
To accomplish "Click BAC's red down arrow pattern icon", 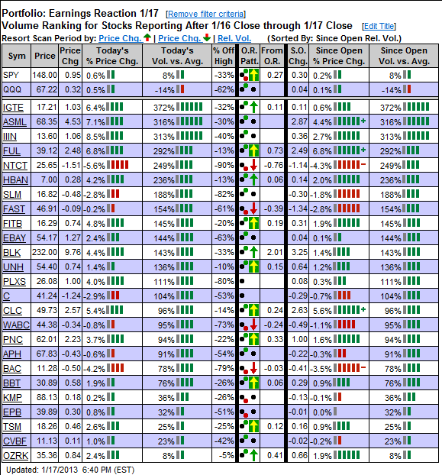I will pos(253,369).
